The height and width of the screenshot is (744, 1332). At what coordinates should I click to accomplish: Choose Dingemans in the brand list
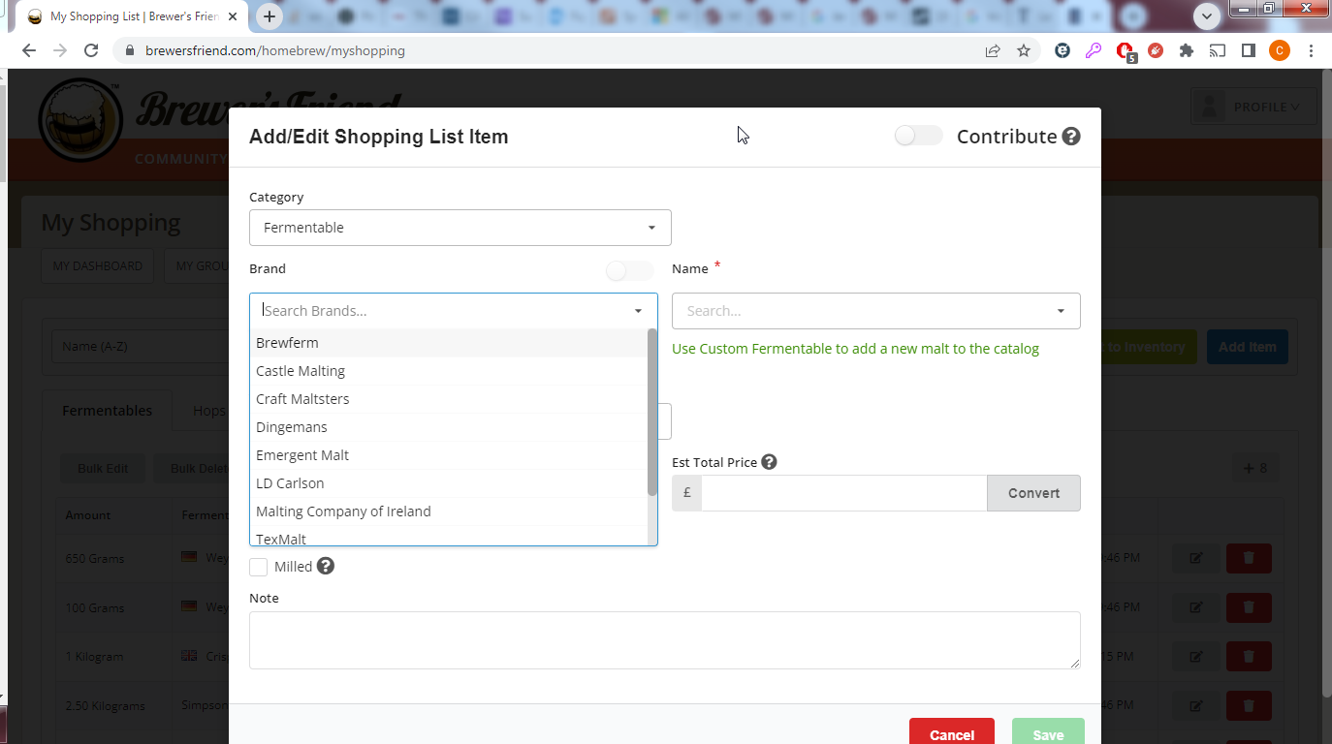292,427
